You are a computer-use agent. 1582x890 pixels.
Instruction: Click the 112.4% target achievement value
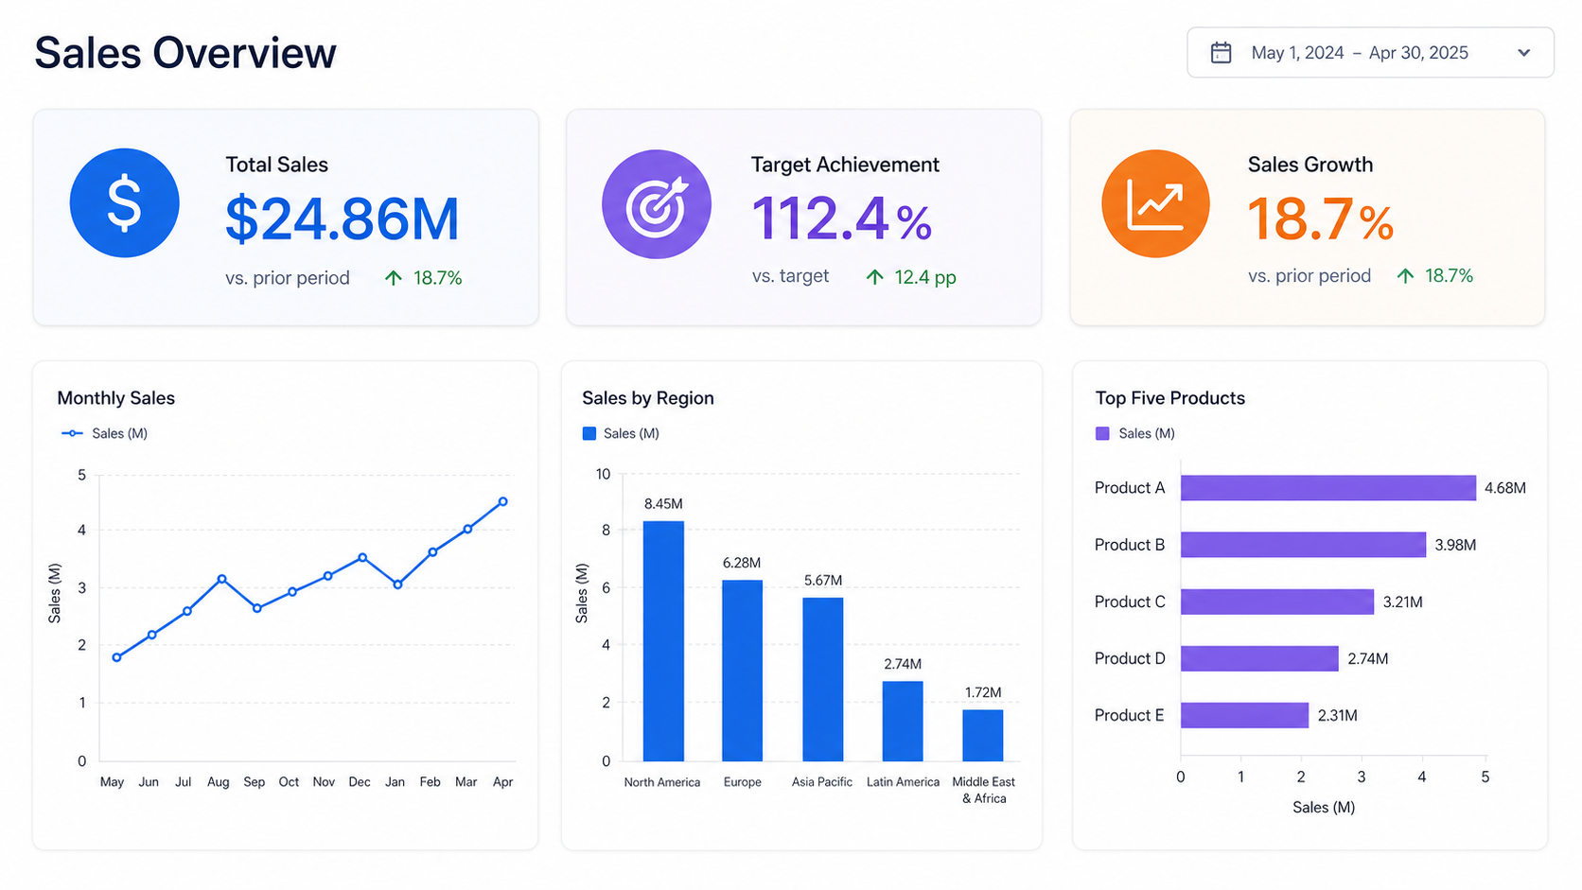click(x=842, y=218)
